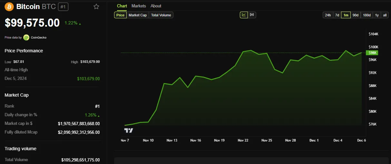Image resolution: width=391 pixels, height=164 pixels.
Task: Set chart range to 1m
Action: pos(346,15)
